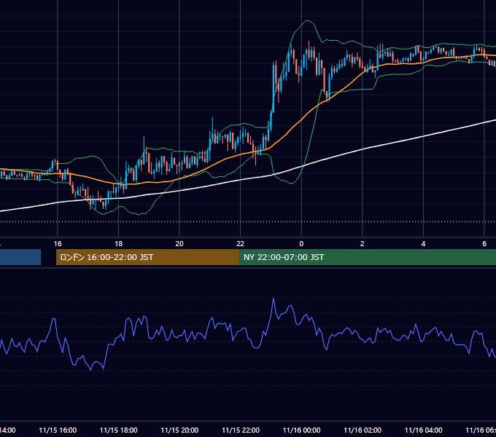Click the 11/15 18:00 date label
The height and width of the screenshot is (437, 496).
(x=119, y=430)
